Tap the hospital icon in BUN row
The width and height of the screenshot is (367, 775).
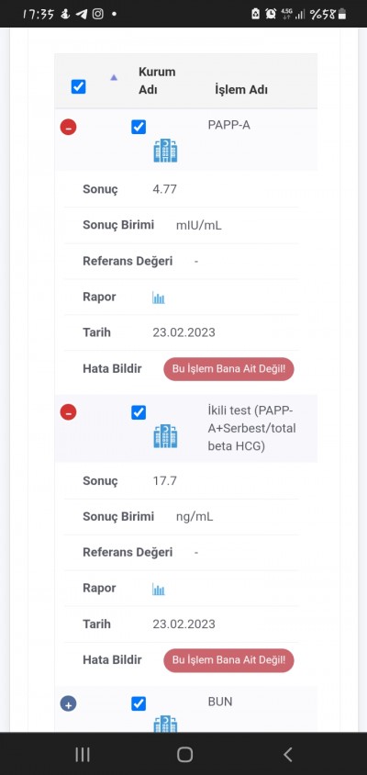click(x=165, y=724)
